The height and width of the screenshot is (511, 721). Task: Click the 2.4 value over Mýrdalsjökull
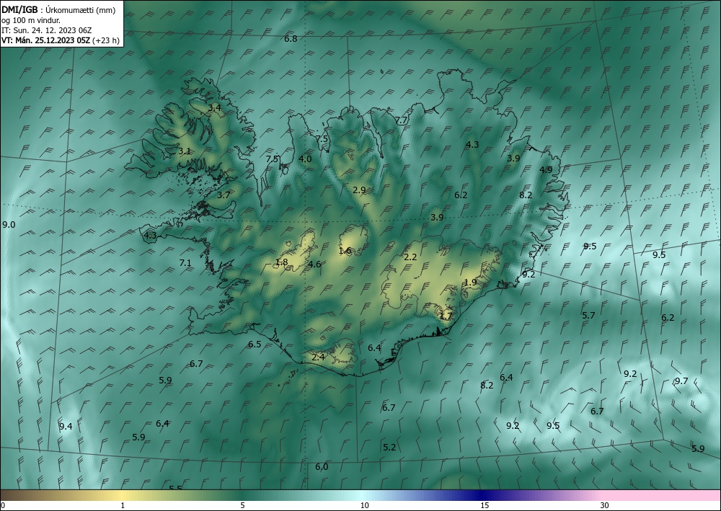point(318,357)
